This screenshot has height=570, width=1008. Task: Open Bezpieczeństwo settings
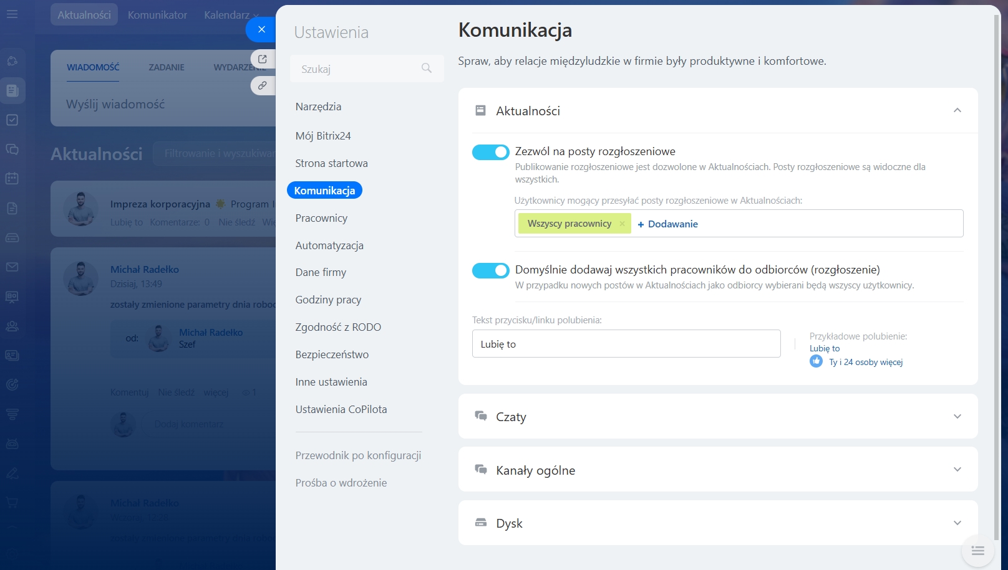[x=332, y=354]
